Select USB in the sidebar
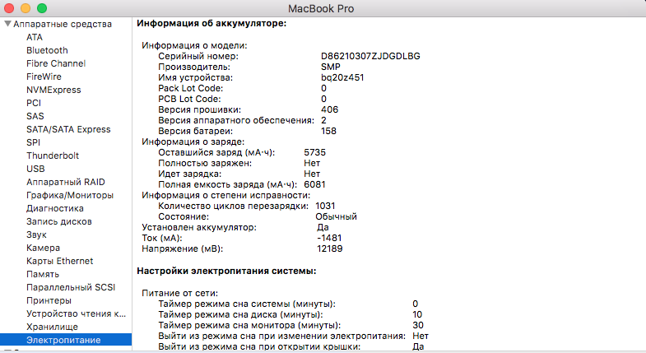Screen dimensions: 646x353 tap(35, 169)
